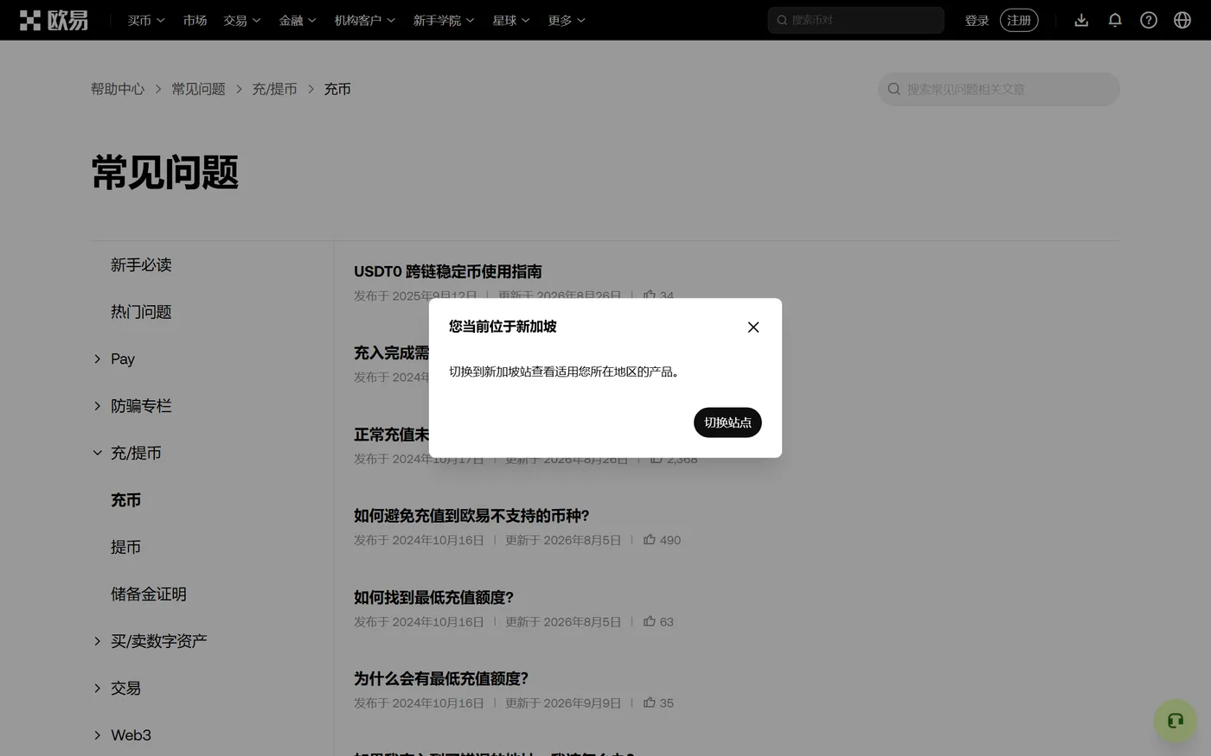This screenshot has height=756, width=1211.
Task: Open the 机构客户 dropdown menu
Action: (365, 20)
